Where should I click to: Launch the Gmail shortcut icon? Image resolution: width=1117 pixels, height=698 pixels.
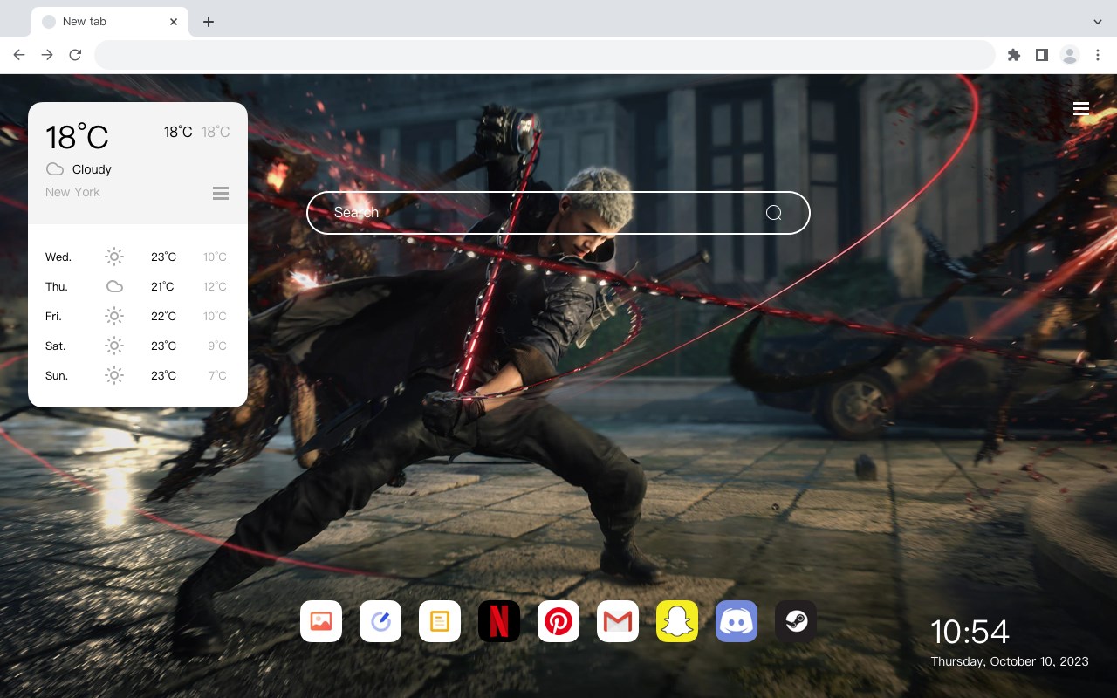pyautogui.click(x=618, y=621)
